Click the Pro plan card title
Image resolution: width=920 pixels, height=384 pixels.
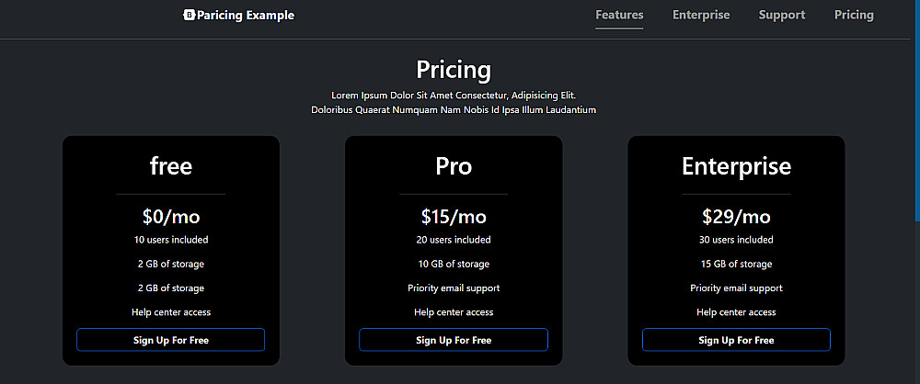pos(454,165)
